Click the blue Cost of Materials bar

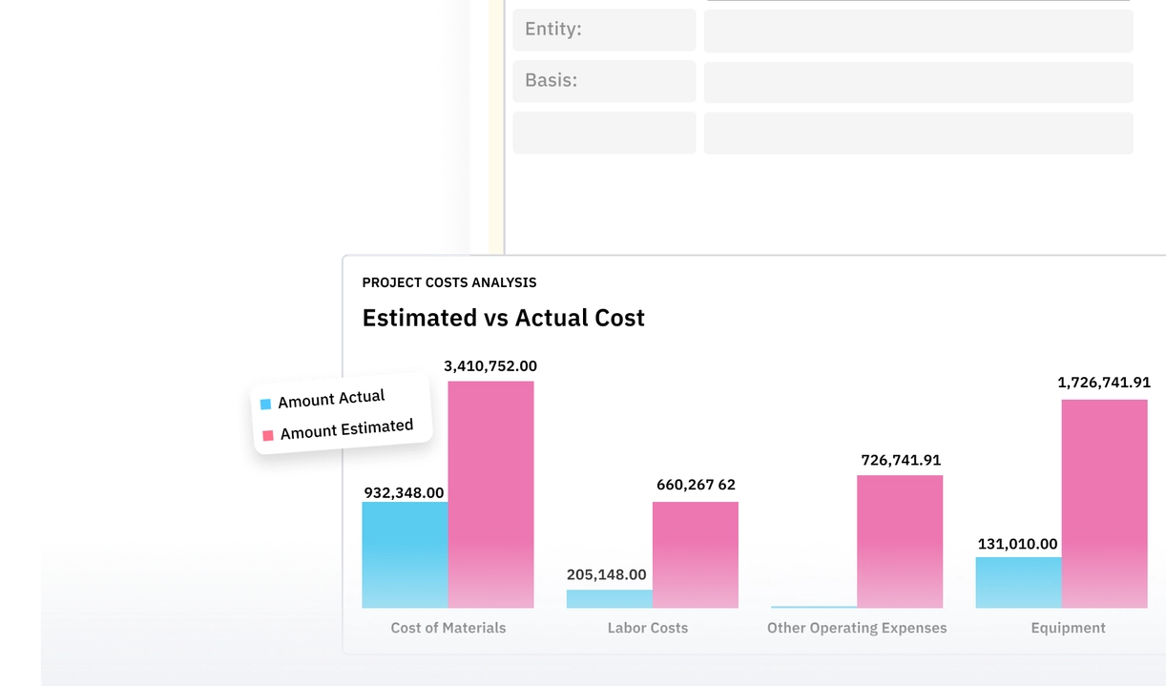coord(404,553)
